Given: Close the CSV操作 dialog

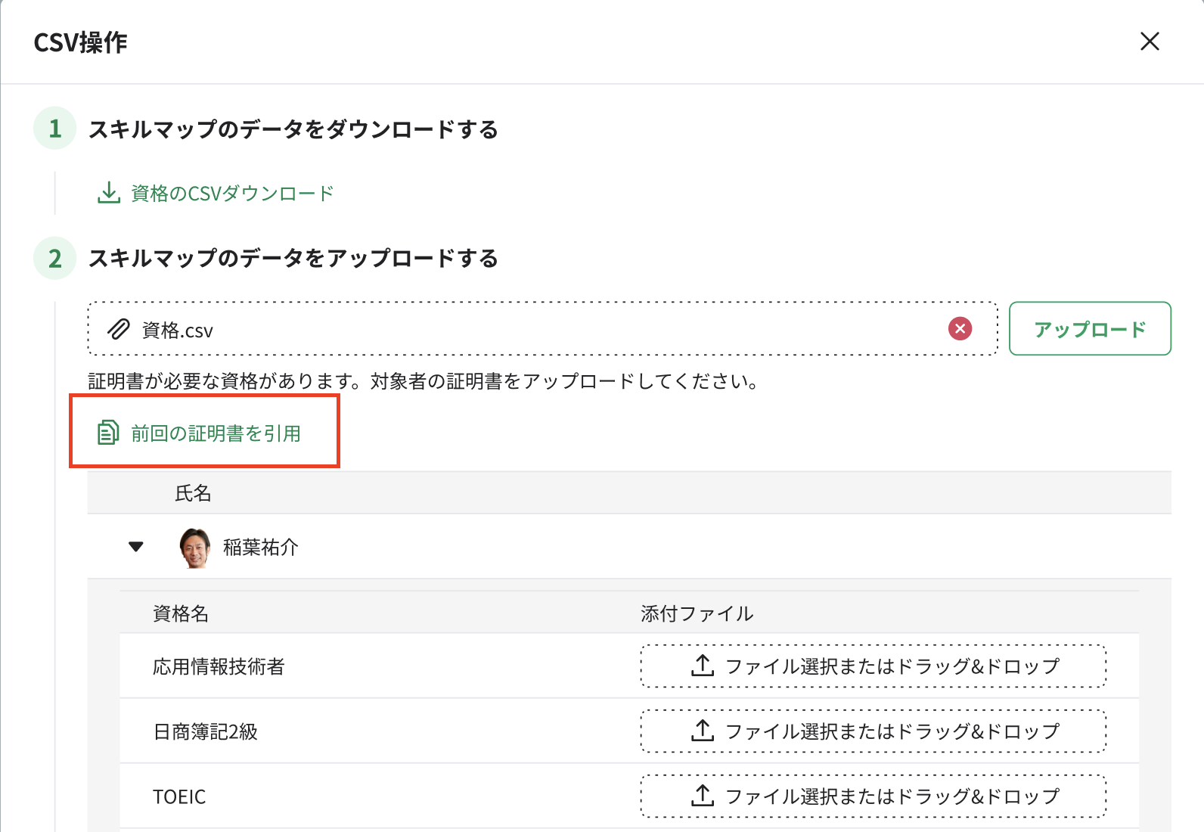Looking at the screenshot, I should [1150, 42].
